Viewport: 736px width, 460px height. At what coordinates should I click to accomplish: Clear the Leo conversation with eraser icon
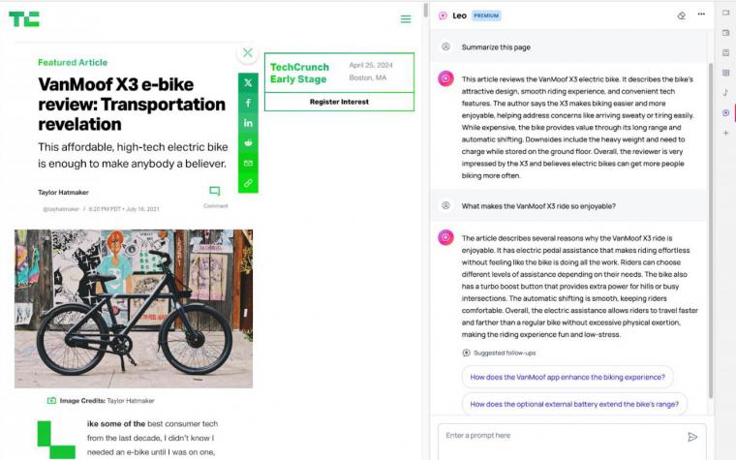tap(682, 15)
